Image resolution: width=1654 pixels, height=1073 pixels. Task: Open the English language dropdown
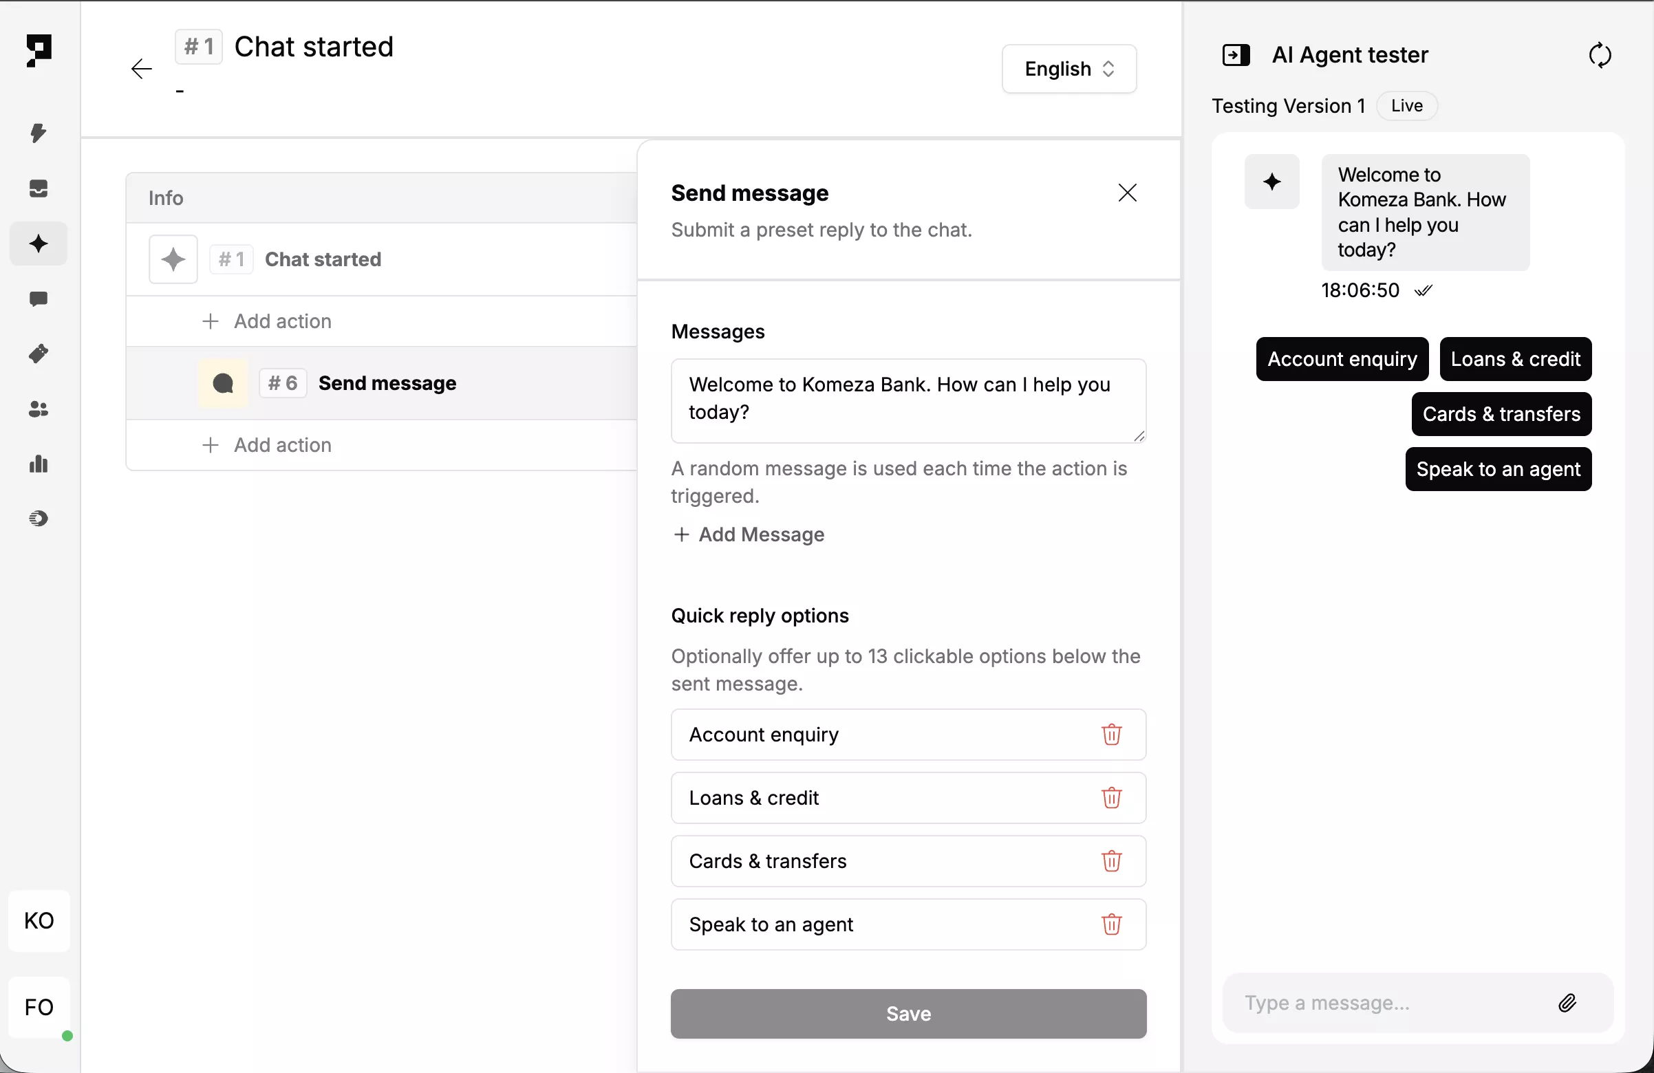click(1069, 69)
